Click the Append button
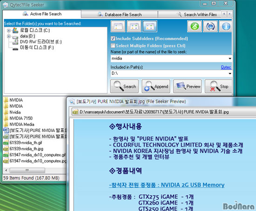The height and width of the screenshot is (211, 256). pos(156,86)
